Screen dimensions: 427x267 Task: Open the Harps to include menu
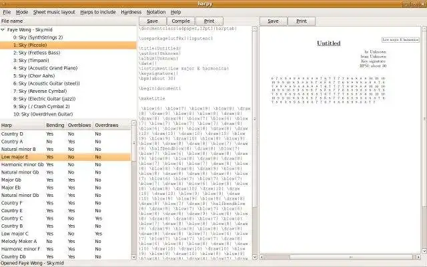click(x=98, y=12)
